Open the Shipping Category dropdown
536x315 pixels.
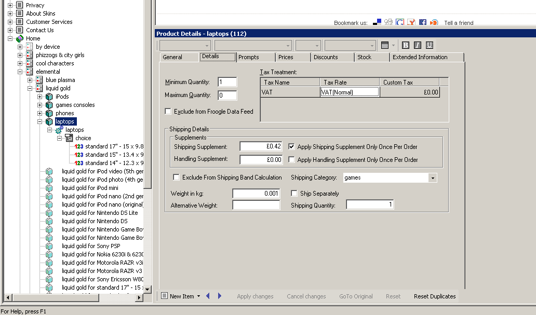[432, 178]
